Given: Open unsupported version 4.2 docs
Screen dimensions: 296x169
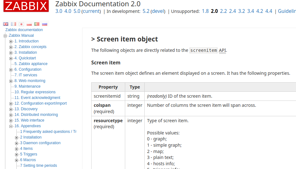Looking at the screenshot, I should click(260, 11).
